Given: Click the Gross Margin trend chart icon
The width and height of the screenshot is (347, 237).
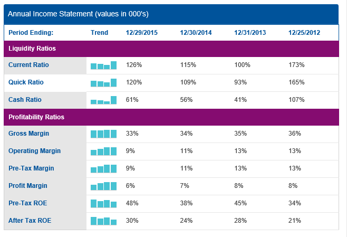Looking at the screenshot, I should click(x=104, y=134).
